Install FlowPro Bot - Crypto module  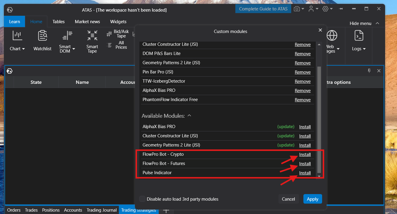tap(305, 155)
